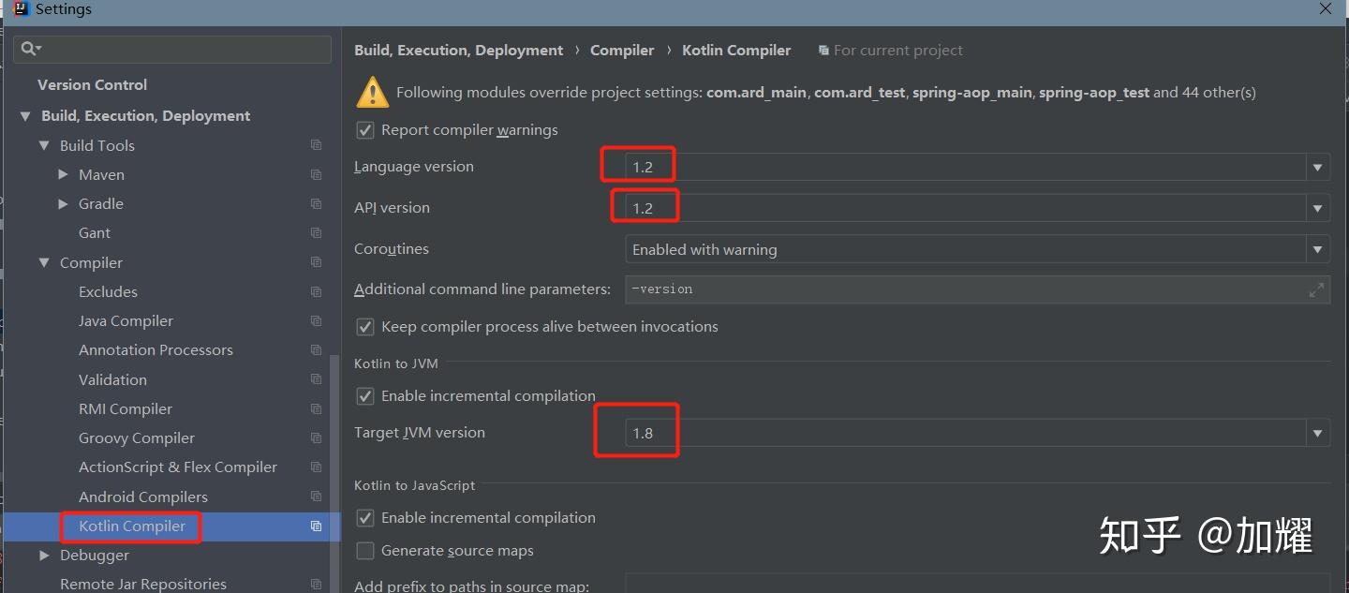This screenshot has width=1349, height=593.
Task: Click in the settings search field
Action: [172, 49]
